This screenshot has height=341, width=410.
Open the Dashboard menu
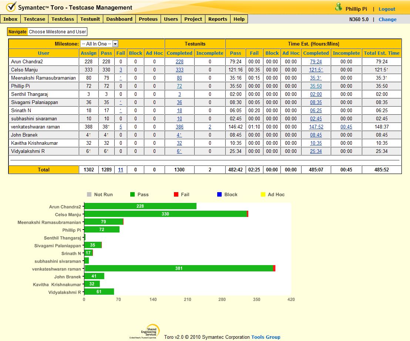pos(119,19)
